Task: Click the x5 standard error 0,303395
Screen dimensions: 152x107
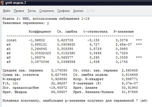Action: 65,49
